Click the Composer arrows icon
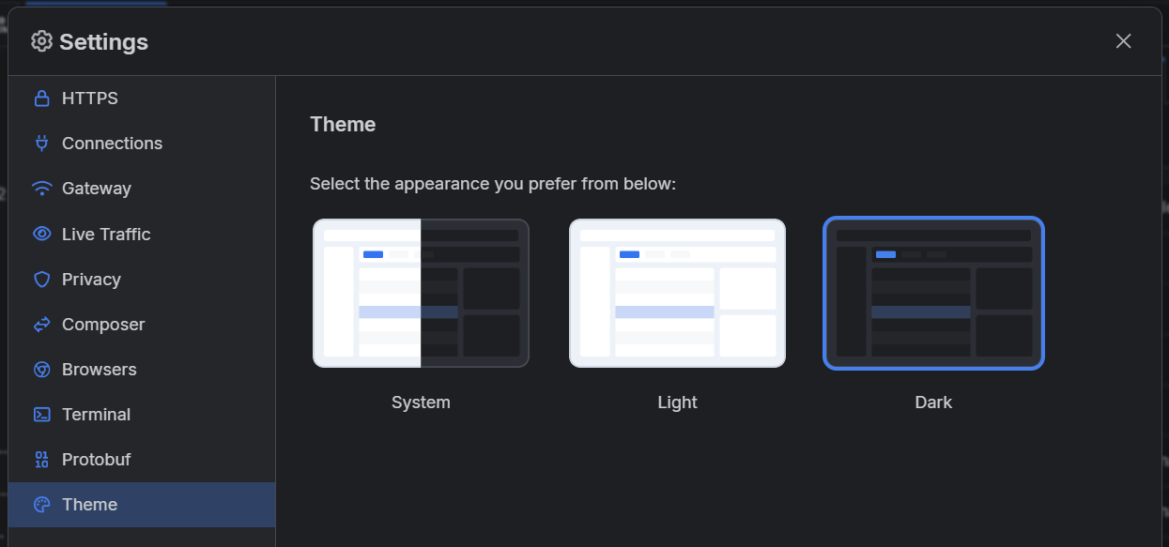The height and width of the screenshot is (547, 1169). click(x=41, y=324)
